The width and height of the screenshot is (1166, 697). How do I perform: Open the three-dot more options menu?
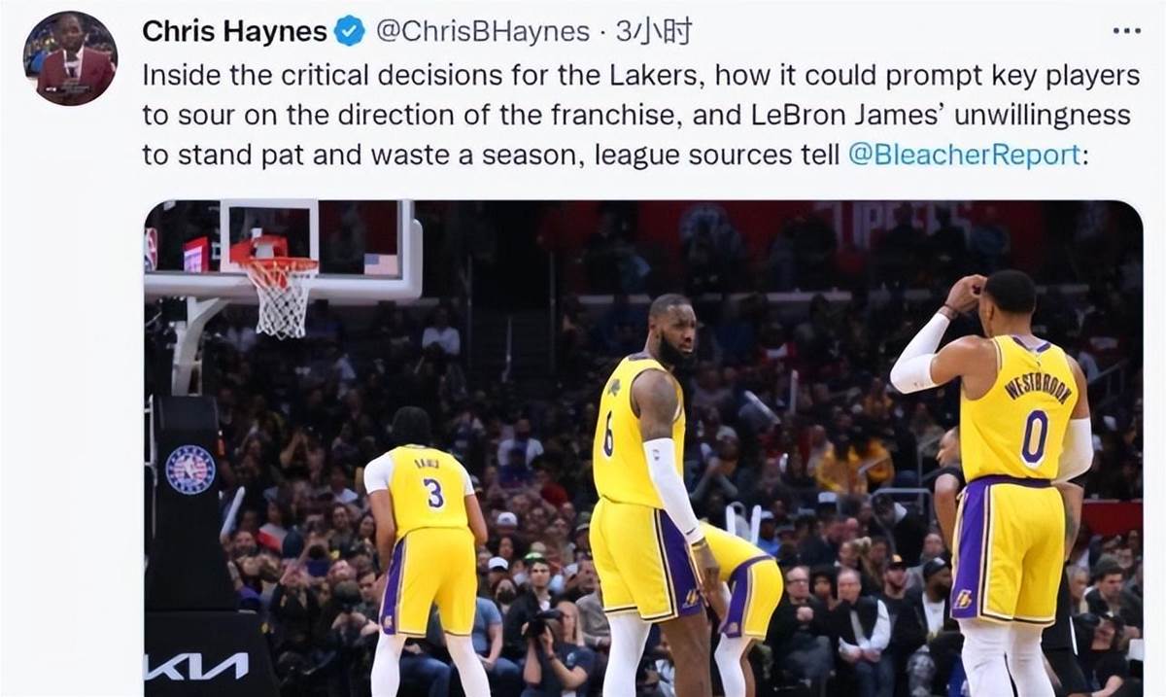(x=1126, y=31)
